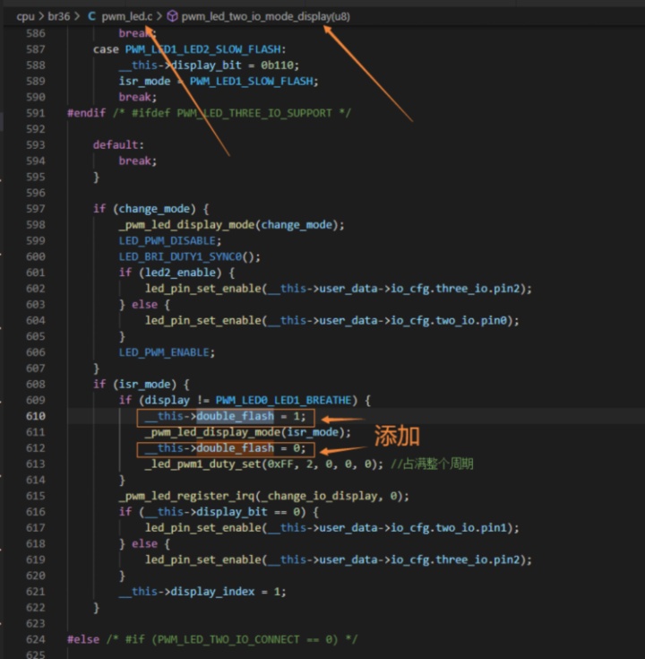Click double_flash = 0 assignment

point(225,448)
